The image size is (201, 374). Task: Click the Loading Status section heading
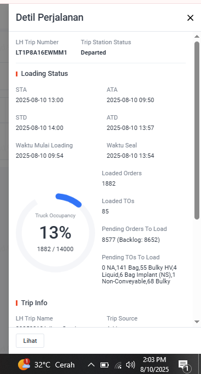[x=44, y=74]
